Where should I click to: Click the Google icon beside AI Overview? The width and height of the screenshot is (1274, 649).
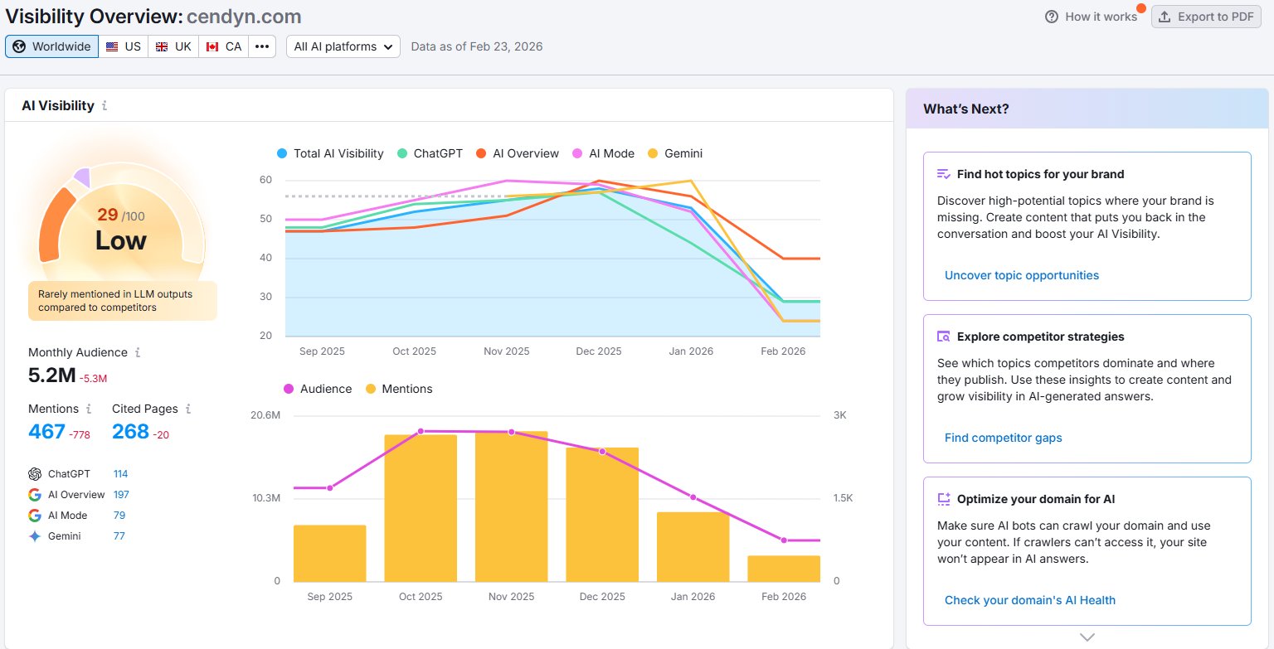[34, 495]
